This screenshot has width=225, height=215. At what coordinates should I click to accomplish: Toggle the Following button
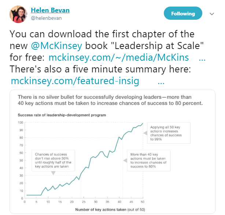pos(183,13)
